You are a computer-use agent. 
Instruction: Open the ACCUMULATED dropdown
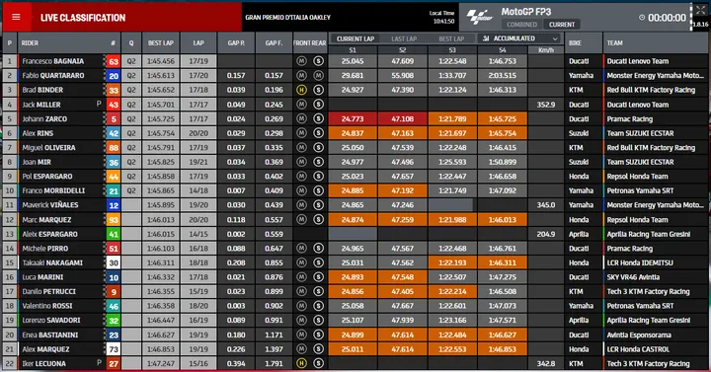520,38
